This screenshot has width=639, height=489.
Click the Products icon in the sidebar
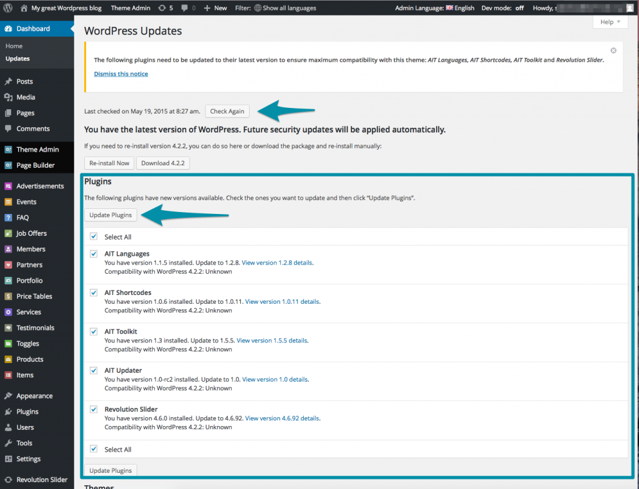(x=8, y=359)
